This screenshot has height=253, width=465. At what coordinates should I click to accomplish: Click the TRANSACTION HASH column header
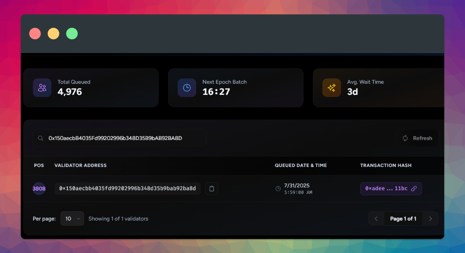point(386,165)
